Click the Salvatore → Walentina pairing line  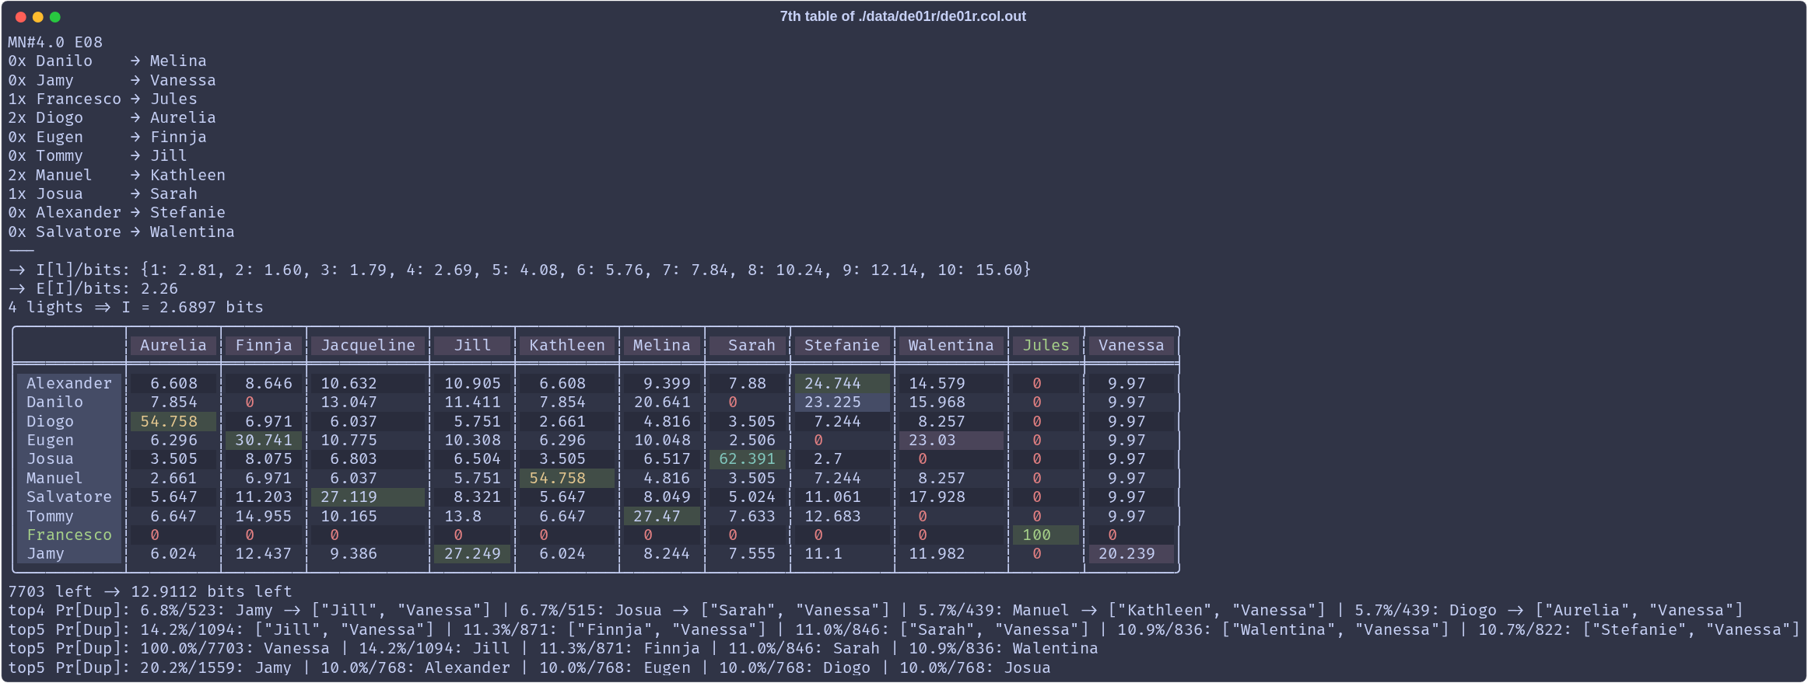pos(121,232)
